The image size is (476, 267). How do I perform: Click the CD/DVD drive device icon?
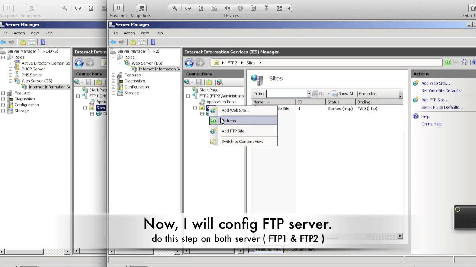(x=214, y=8)
